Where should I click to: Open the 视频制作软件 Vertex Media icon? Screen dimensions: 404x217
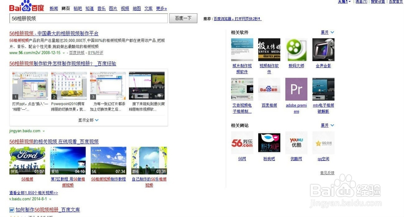(x=269, y=50)
